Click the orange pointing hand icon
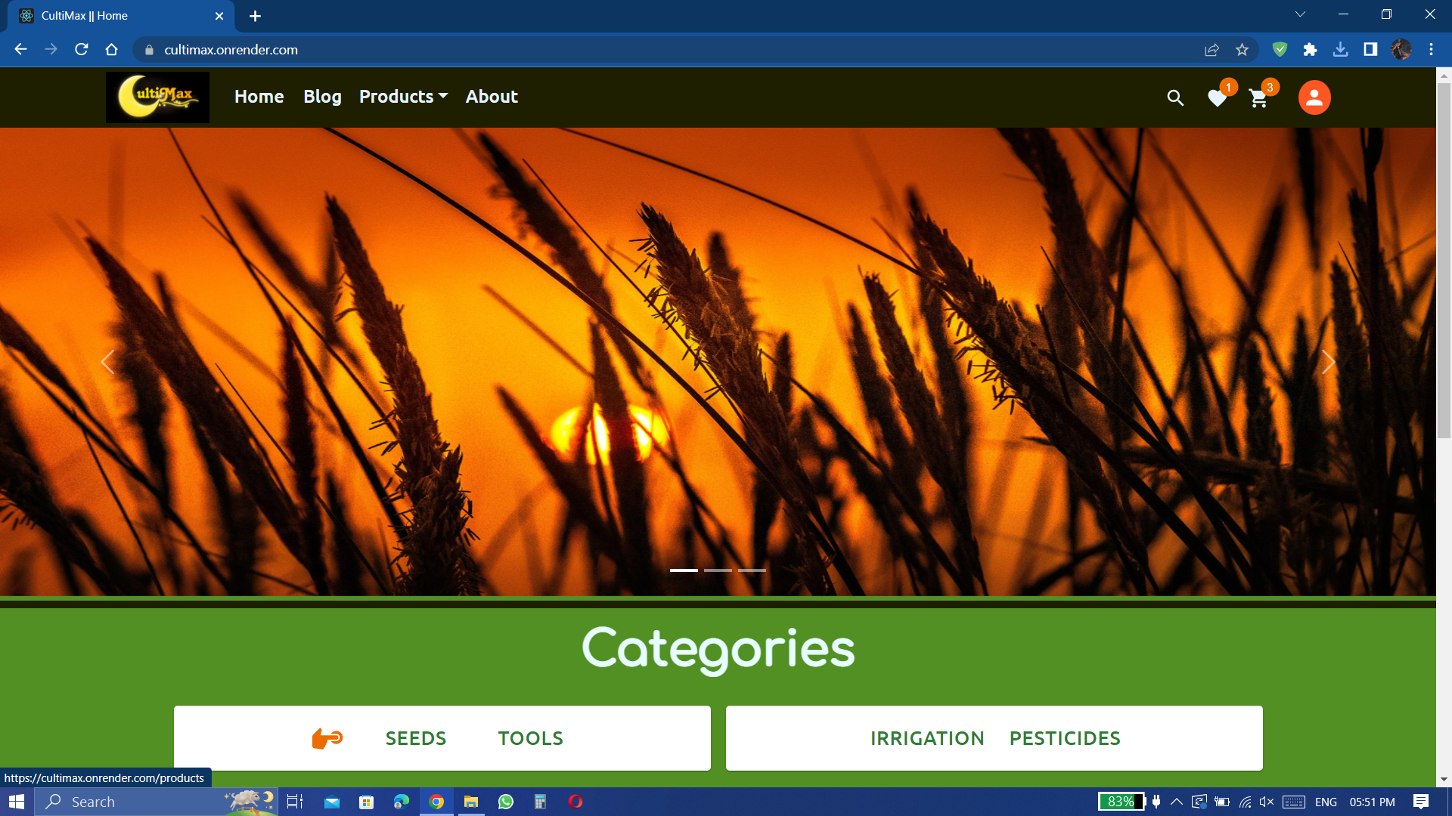 tap(327, 738)
